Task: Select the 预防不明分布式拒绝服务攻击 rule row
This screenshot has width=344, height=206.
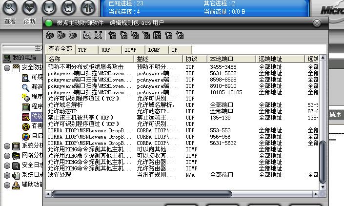Action: [182, 67]
